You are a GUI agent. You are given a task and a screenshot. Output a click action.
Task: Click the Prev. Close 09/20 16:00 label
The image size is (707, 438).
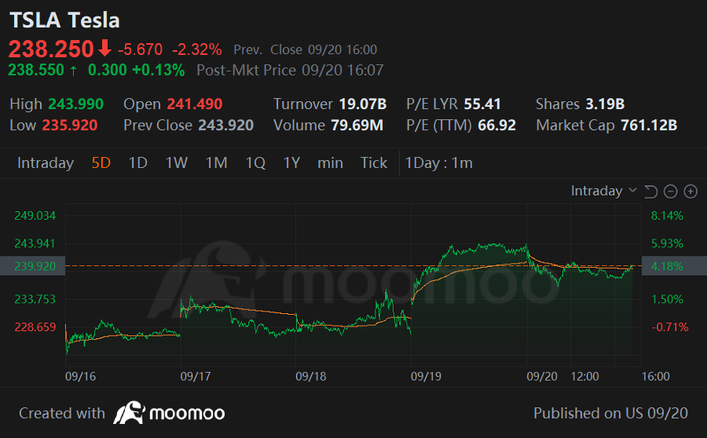(306, 49)
